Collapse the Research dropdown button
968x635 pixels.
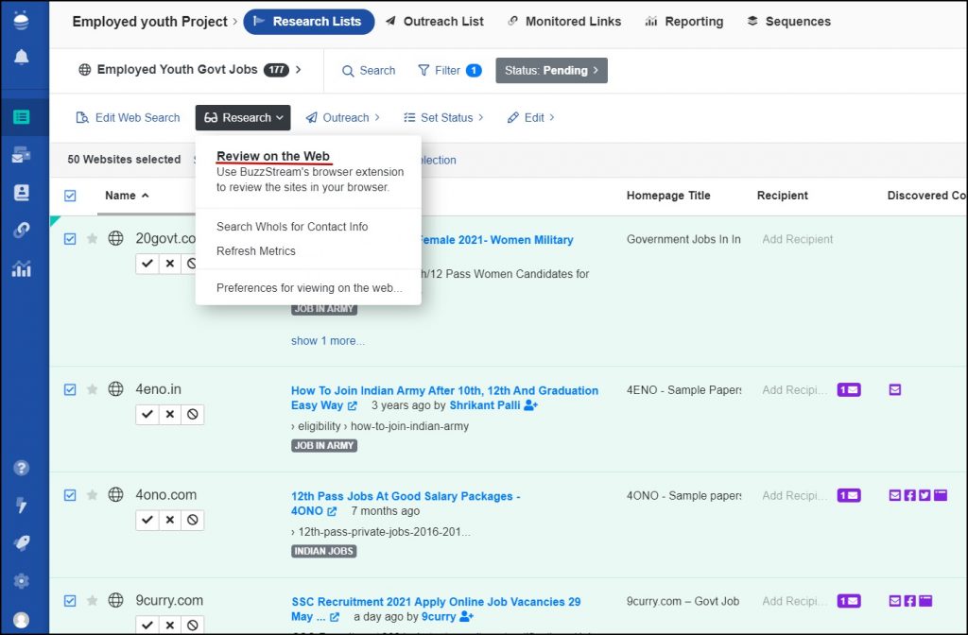(243, 117)
